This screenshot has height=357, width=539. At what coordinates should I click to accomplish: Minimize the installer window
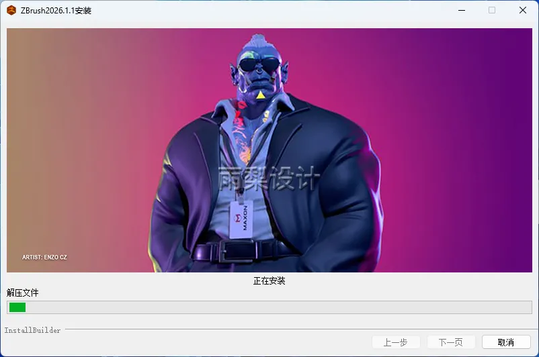(x=462, y=10)
